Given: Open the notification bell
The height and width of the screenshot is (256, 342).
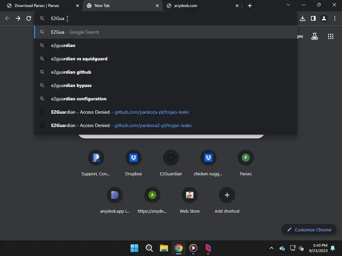Looking at the screenshot, I should pyautogui.click(x=333, y=248).
